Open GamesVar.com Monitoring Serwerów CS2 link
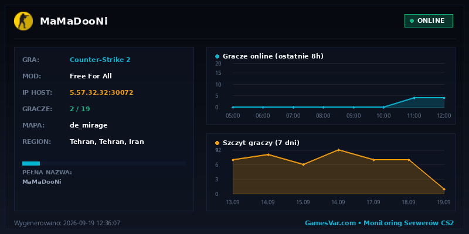Viewport: 469px width, 234px height. (379, 223)
